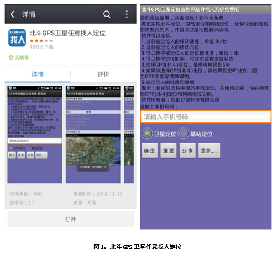The height and width of the screenshot is (256, 277).
Task: Tap the 48万人下载 download count
Action: click(41, 47)
